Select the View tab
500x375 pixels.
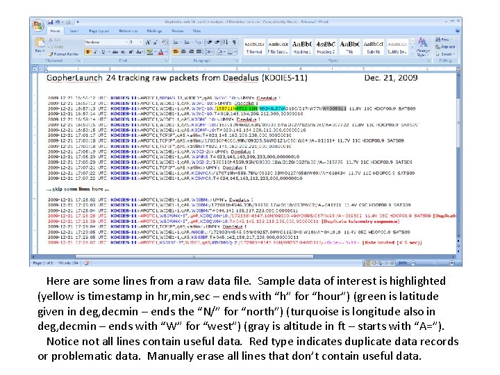[197, 31]
